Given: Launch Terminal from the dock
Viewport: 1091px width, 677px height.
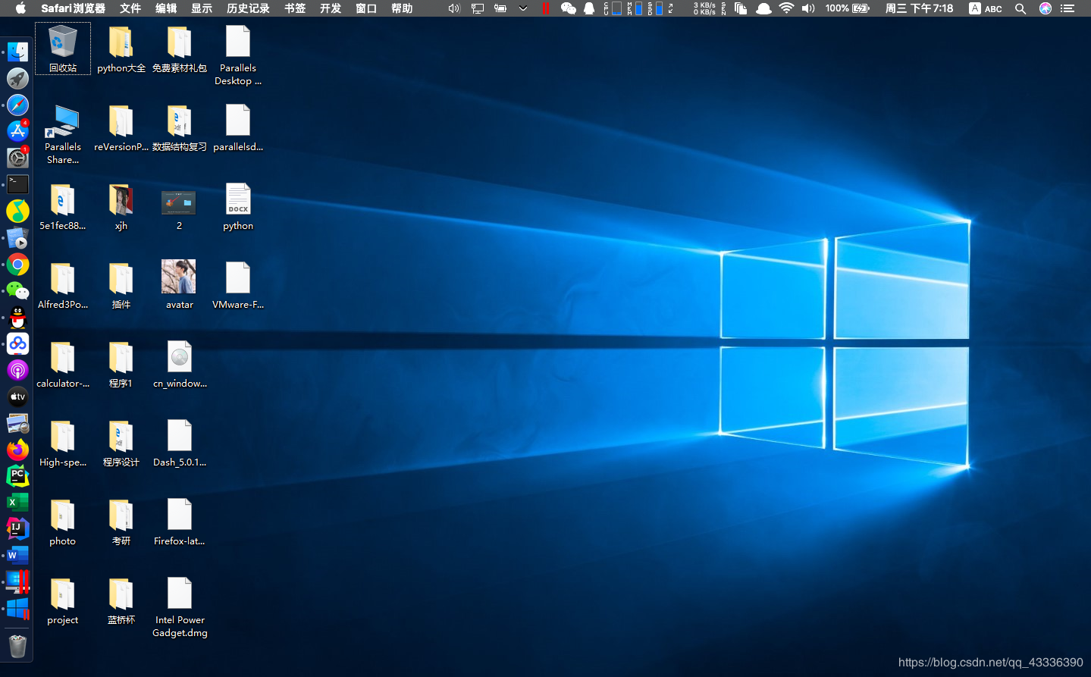Looking at the screenshot, I should click(x=17, y=184).
